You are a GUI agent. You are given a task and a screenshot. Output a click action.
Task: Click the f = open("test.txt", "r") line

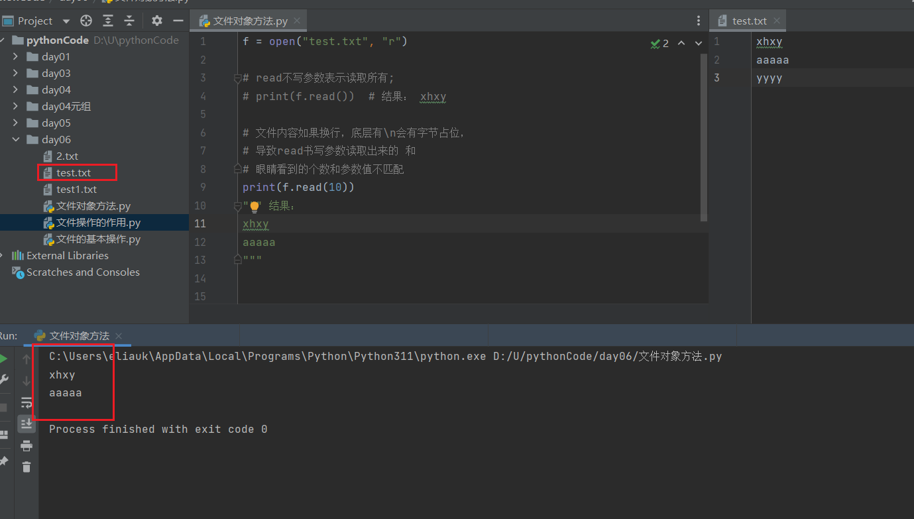tap(325, 42)
